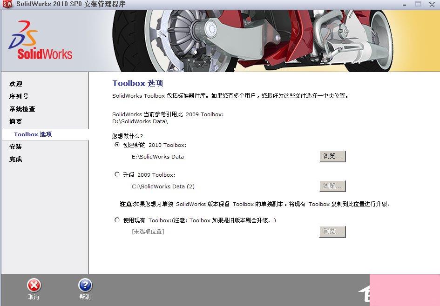Click the Toolbox 选项 page heading

tap(138, 83)
